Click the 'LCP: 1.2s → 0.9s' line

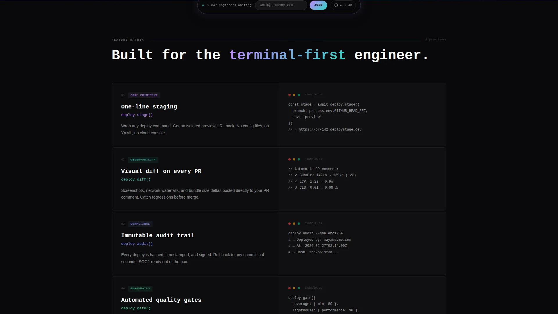tap(311, 182)
